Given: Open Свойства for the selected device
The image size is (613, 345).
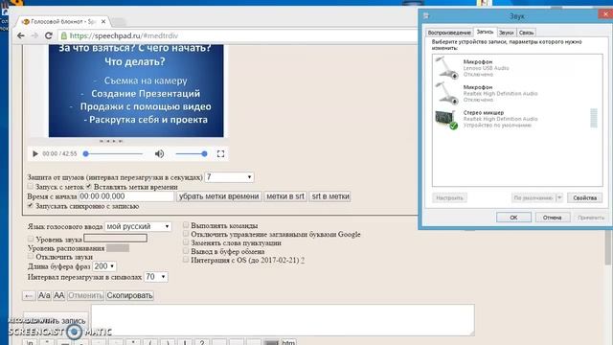Looking at the screenshot, I should click(x=585, y=198).
